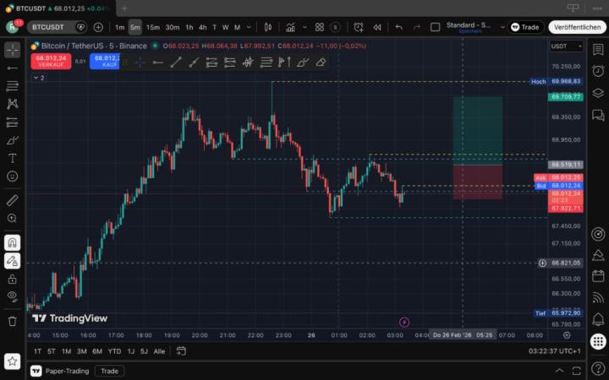
Task: Click the replay rewind icon
Action: 376,27
